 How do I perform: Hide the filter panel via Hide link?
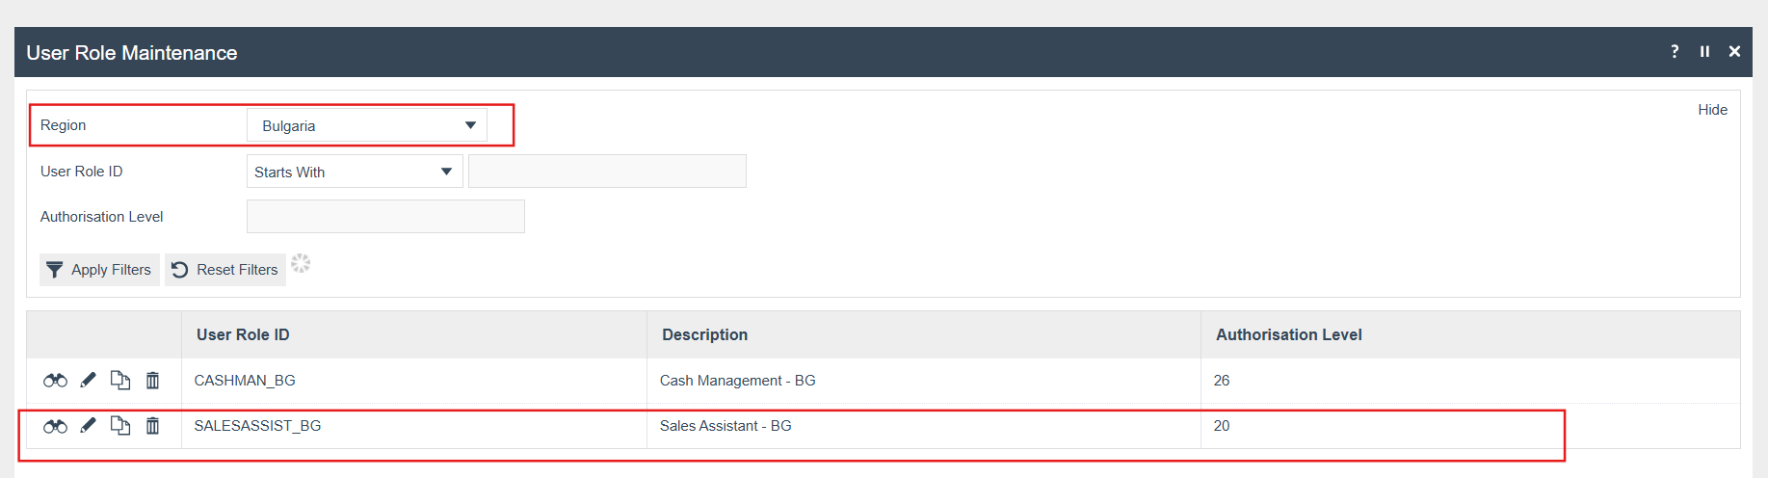(x=1712, y=110)
